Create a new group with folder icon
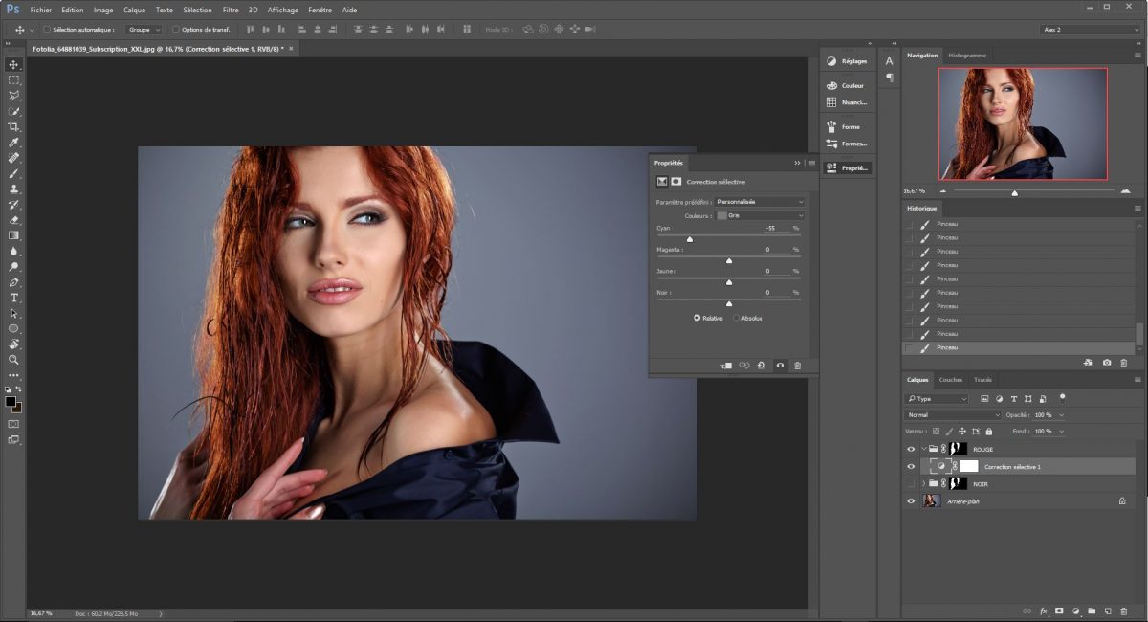The width and height of the screenshot is (1148, 622). (1092, 611)
